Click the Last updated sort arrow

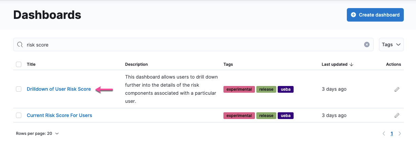351,64
